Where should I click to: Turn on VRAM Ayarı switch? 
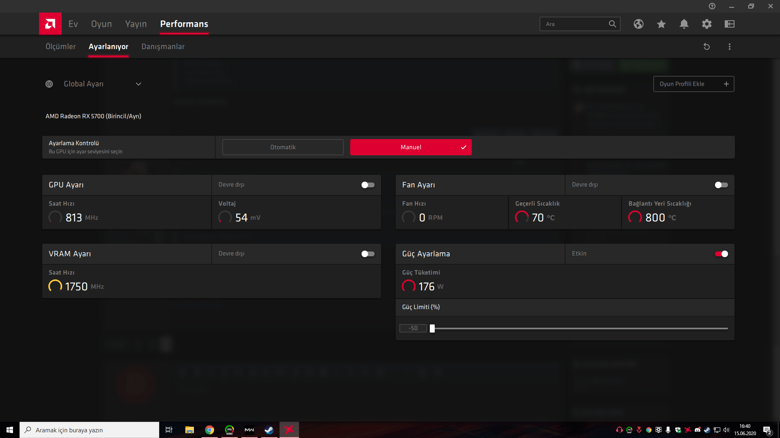tap(368, 254)
